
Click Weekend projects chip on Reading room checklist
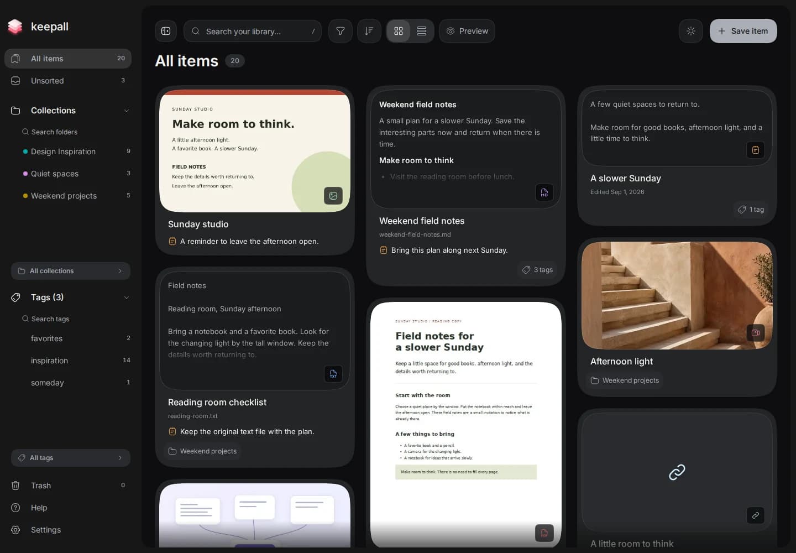203,451
